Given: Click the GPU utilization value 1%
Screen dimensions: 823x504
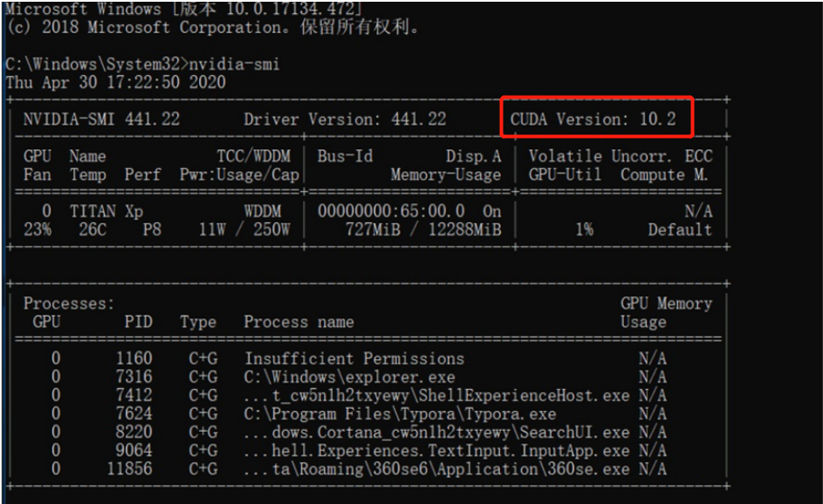Looking at the screenshot, I should (x=585, y=229).
